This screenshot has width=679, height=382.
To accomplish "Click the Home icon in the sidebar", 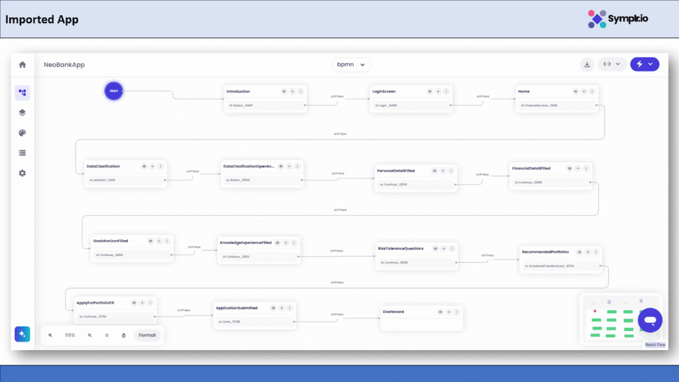I will [x=23, y=65].
